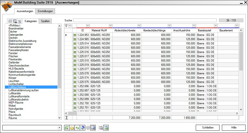Sort by the Basisbauteil column header
248x133 pixels.
207,30
